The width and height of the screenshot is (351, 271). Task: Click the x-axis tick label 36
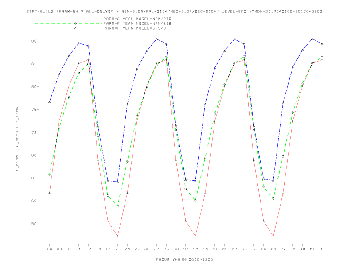[166, 249]
